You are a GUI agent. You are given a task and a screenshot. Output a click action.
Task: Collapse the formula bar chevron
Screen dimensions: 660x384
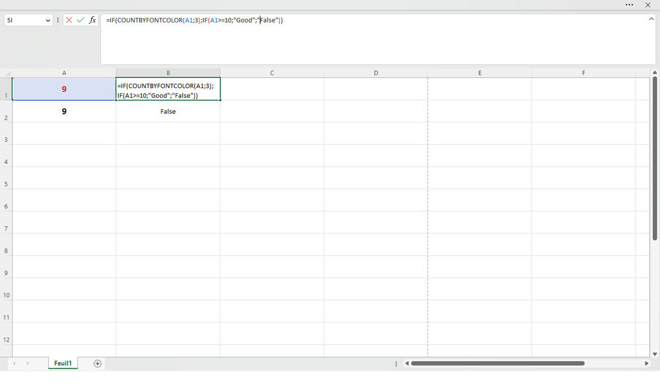click(x=651, y=19)
